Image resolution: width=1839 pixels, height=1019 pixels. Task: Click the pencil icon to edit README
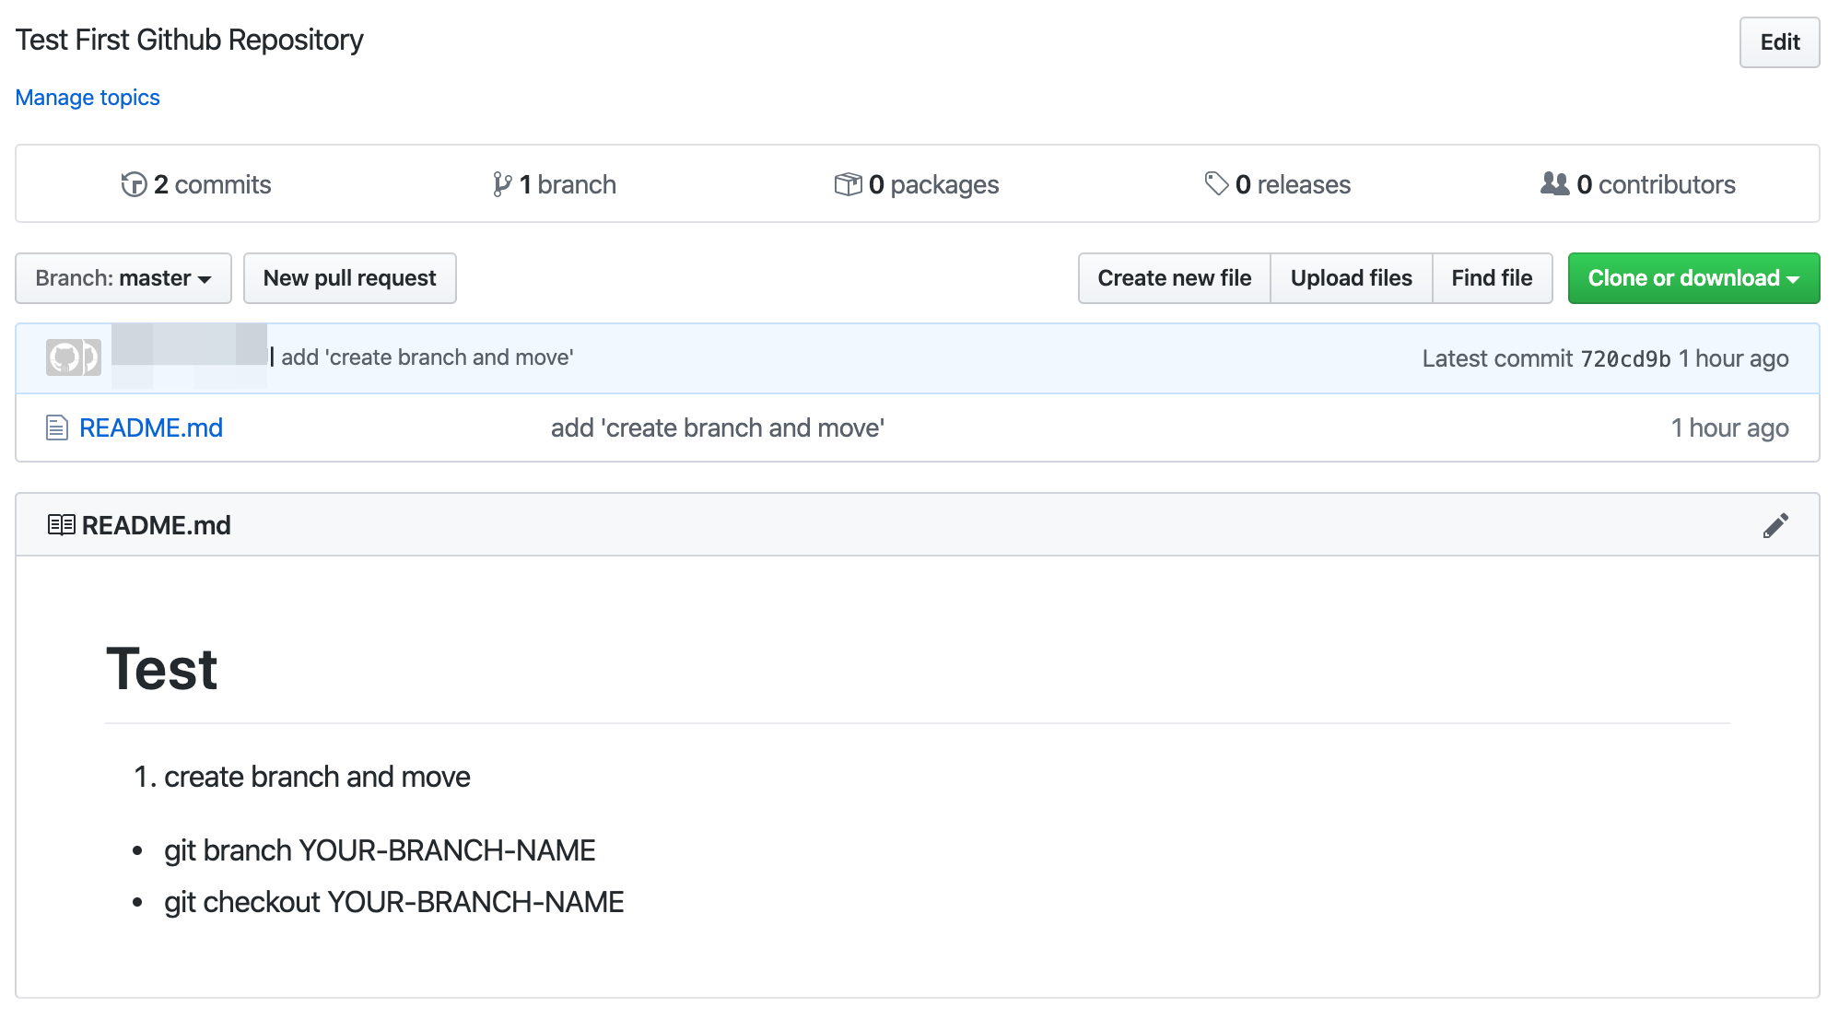1775,525
